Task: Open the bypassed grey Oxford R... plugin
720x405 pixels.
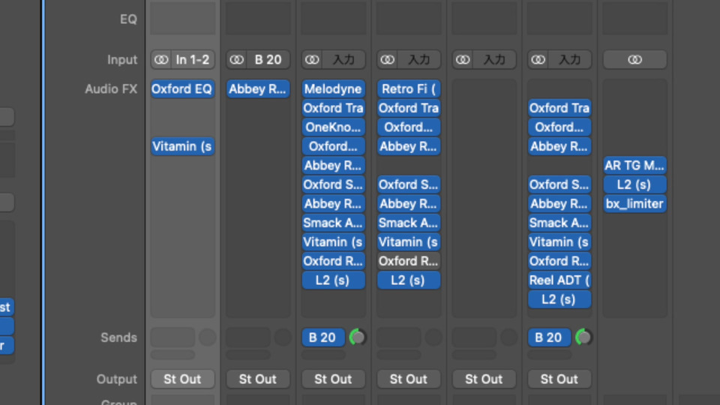Action: coord(409,261)
